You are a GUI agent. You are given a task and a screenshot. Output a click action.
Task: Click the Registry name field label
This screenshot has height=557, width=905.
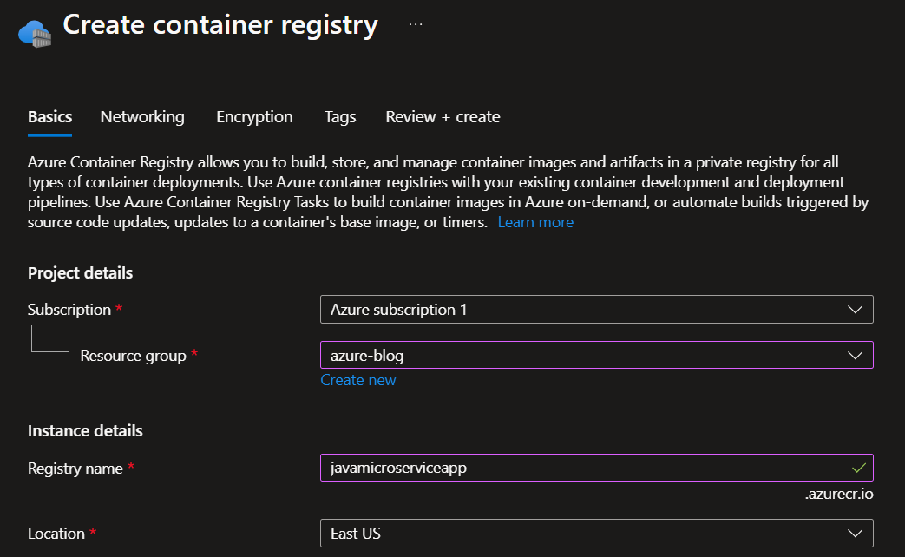coord(75,469)
